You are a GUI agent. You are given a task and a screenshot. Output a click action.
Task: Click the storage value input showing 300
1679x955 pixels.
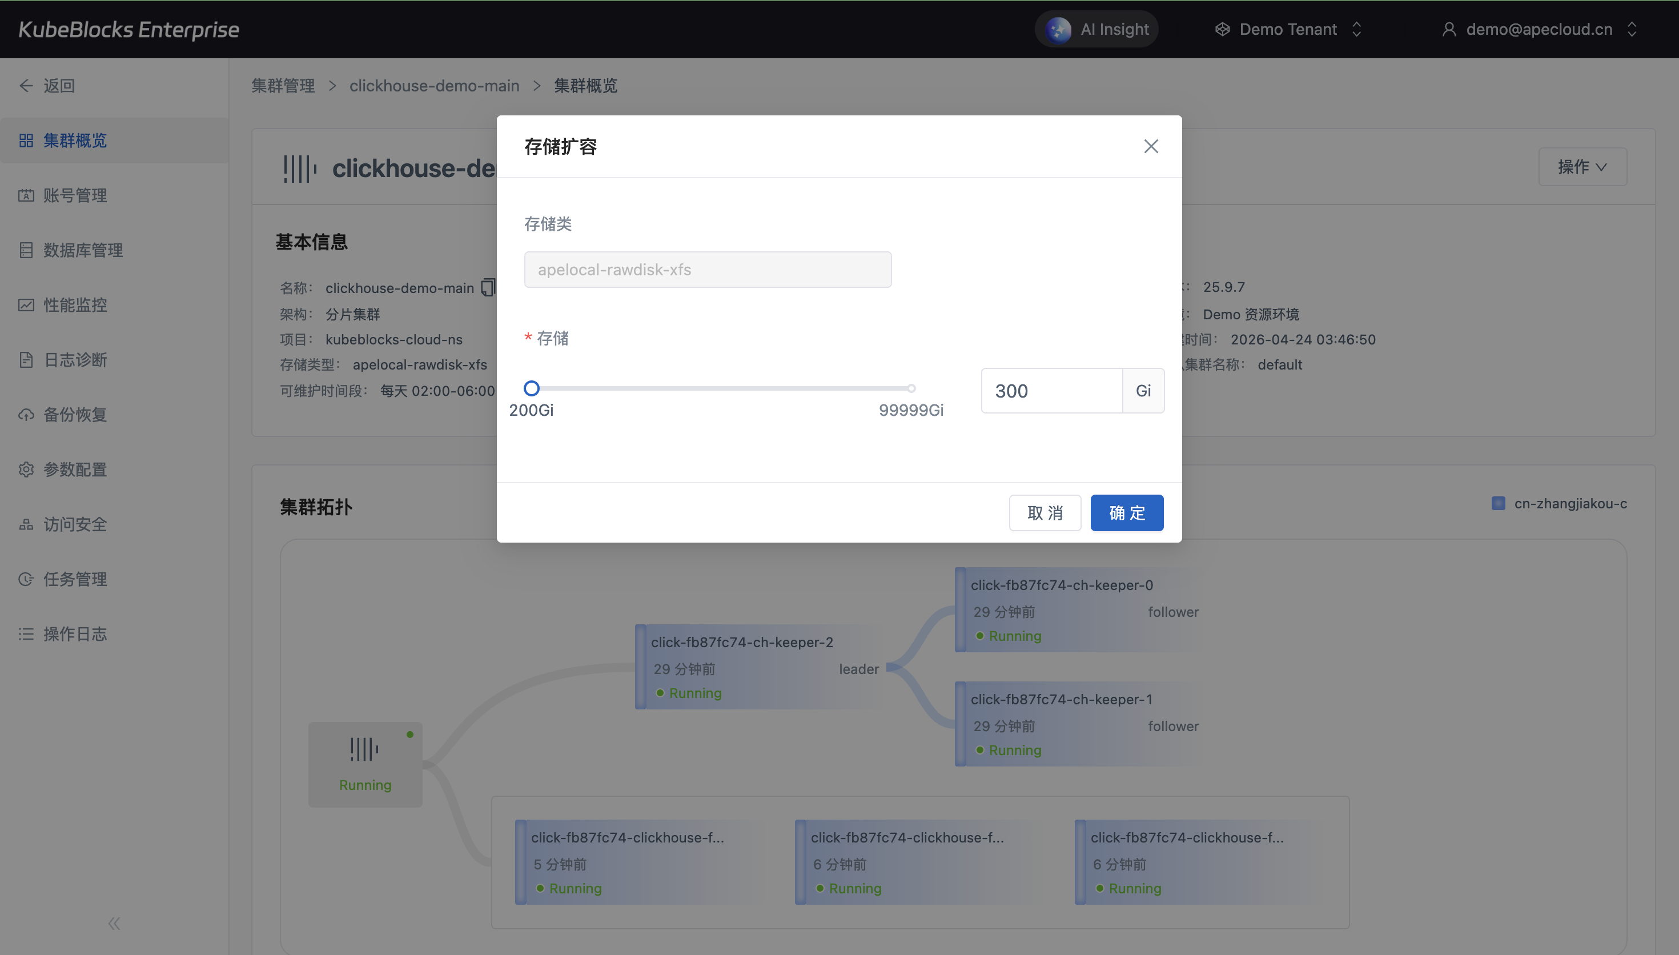click(1051, 391)
